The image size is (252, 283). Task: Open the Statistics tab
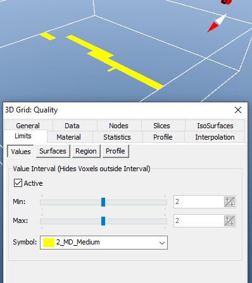coord(117,137)
